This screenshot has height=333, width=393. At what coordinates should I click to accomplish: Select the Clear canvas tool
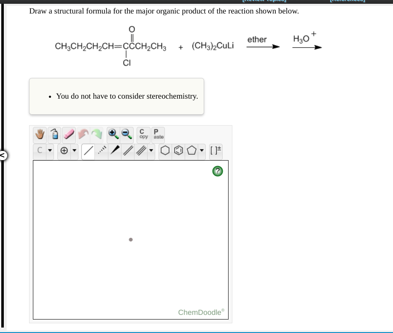tap(54, 134)
